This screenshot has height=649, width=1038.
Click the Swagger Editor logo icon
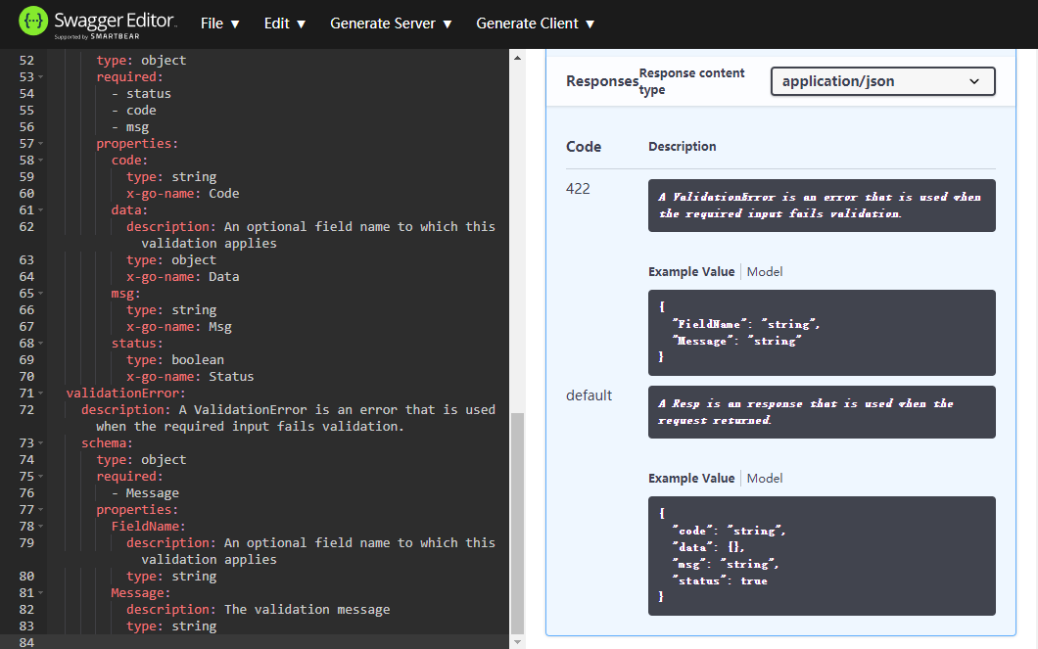point(33,22)
